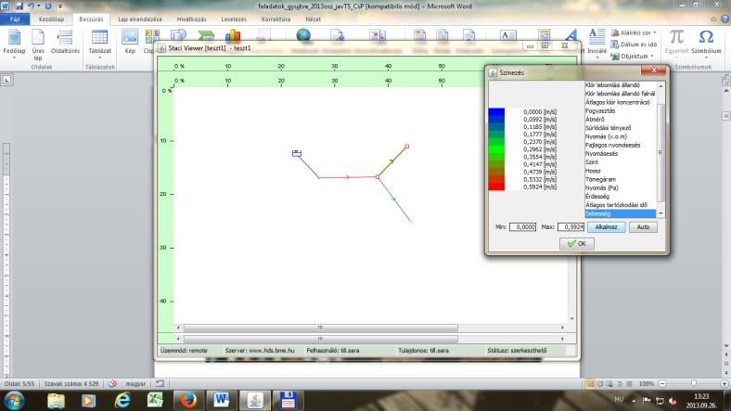Switch to the Lap elrendezése tab
Screen dimensions: 731x411
(x=140, y=19)
